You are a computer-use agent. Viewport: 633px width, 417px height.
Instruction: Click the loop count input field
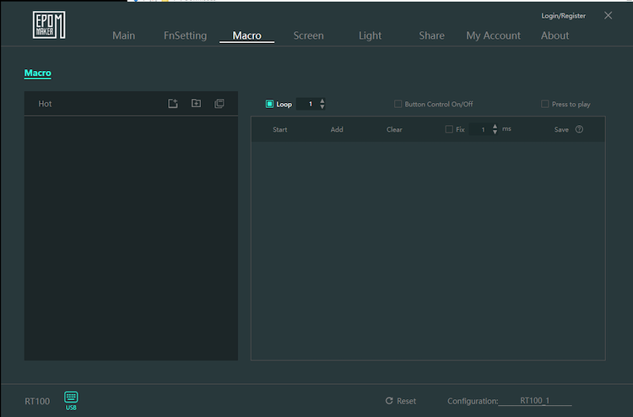pyautogui.click(x=309, y=104)
